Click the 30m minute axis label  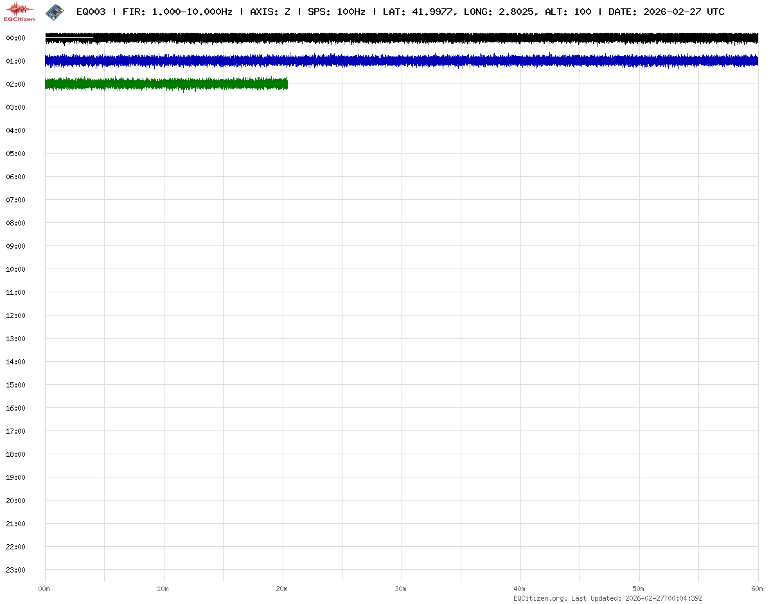tap(401, 589)
